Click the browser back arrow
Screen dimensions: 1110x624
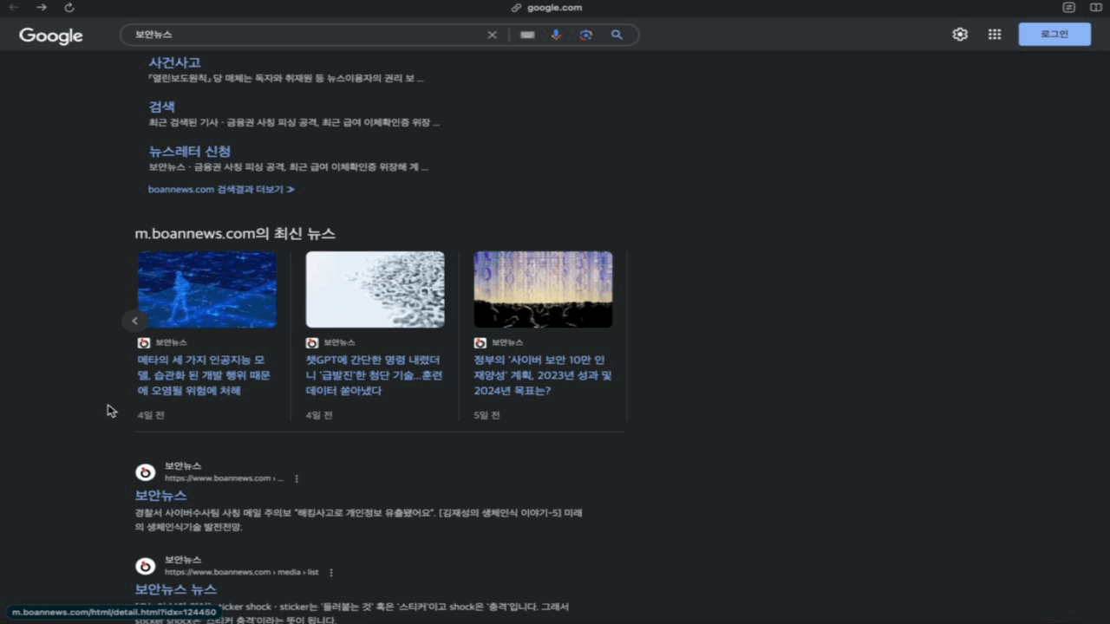pyautogui.click(x=13, y=8)
